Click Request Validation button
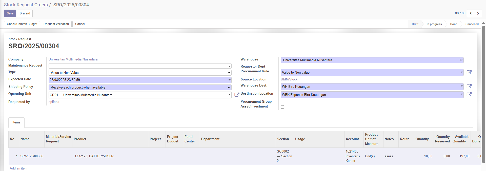 56,24
